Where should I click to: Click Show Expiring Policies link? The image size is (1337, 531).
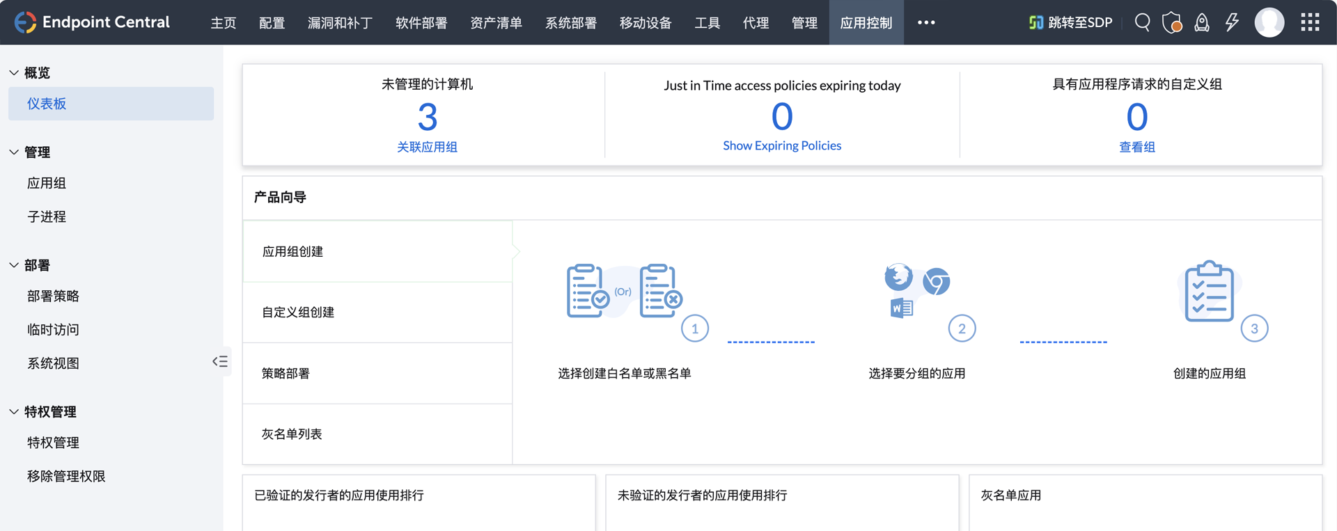pyautogui.click(x=781, y=145)
